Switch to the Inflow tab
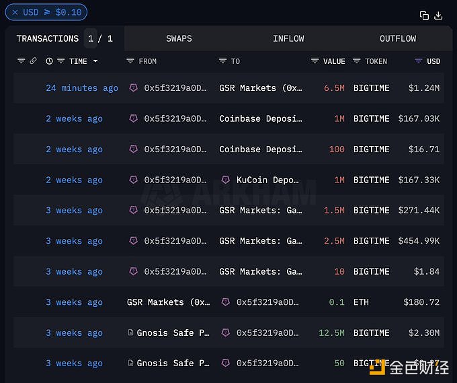 [288, 38]
